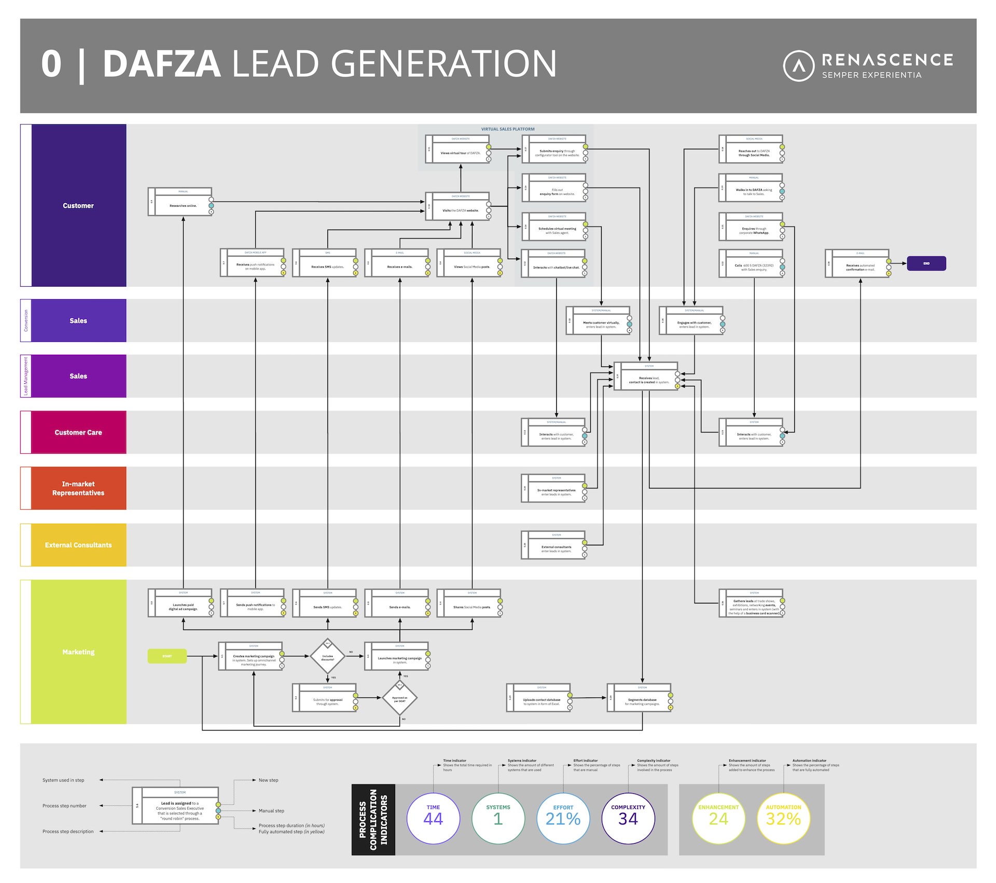Select the COMPLEXITY 34 indicator circle
Image resolution: width=996 pixels, height=883 pixels.
point(628,819)
